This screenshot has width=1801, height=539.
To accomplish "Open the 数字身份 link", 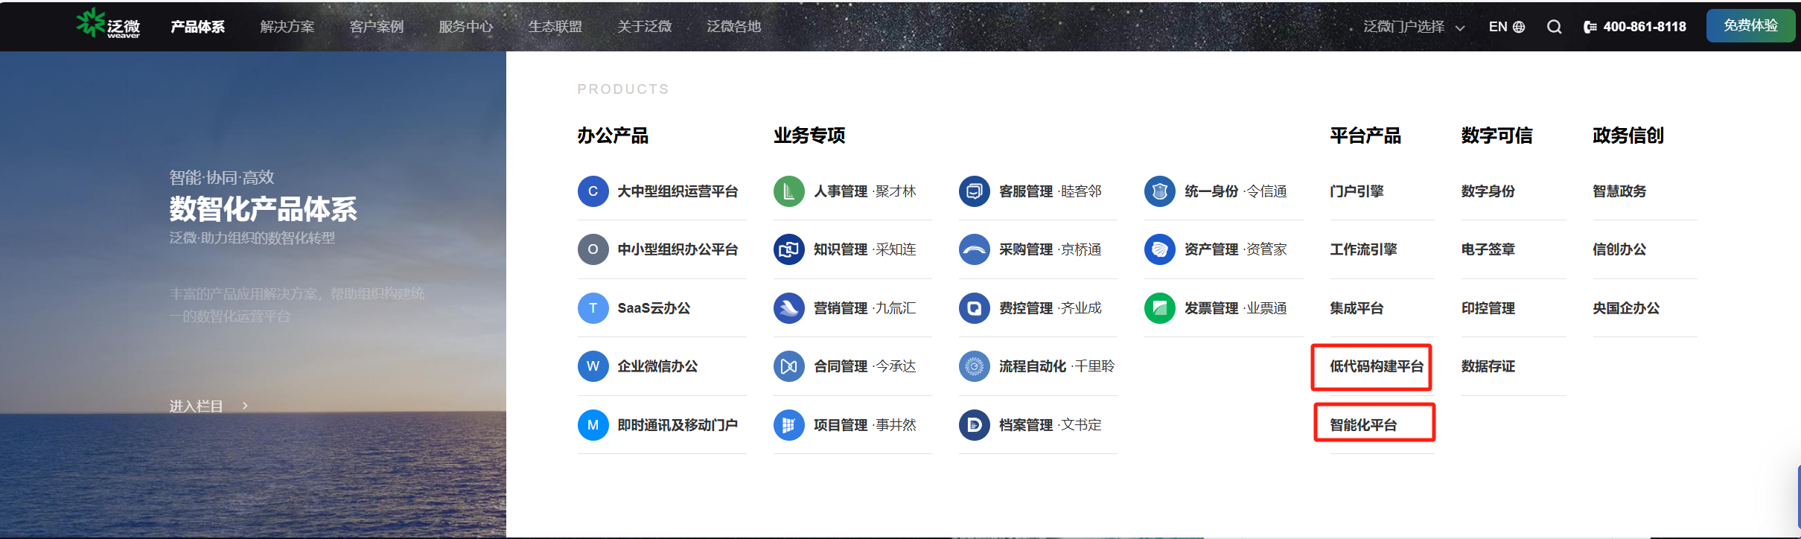I will [x=1488, y=191].
